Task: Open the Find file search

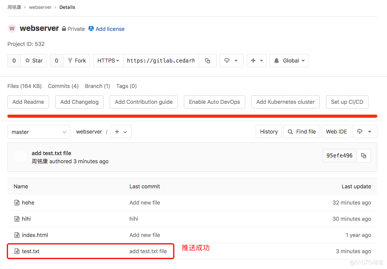Action: [301, 132]
